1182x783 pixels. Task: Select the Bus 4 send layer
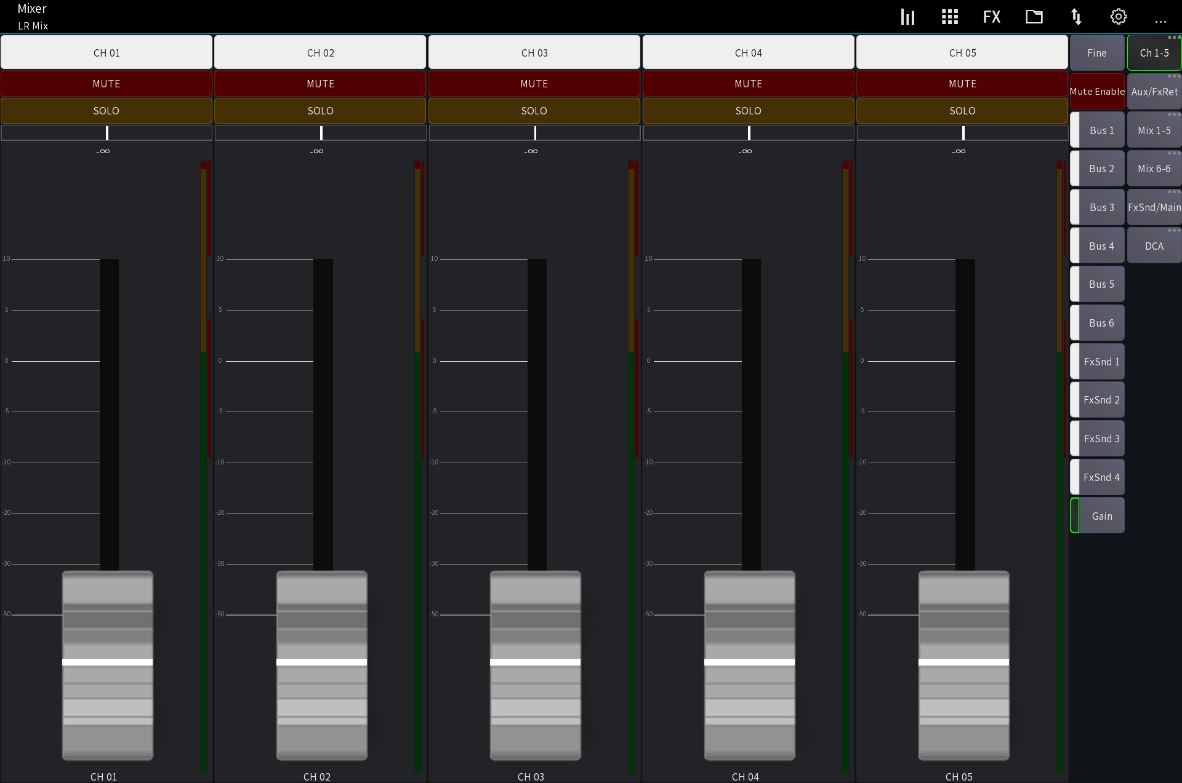pos(1101,245)
